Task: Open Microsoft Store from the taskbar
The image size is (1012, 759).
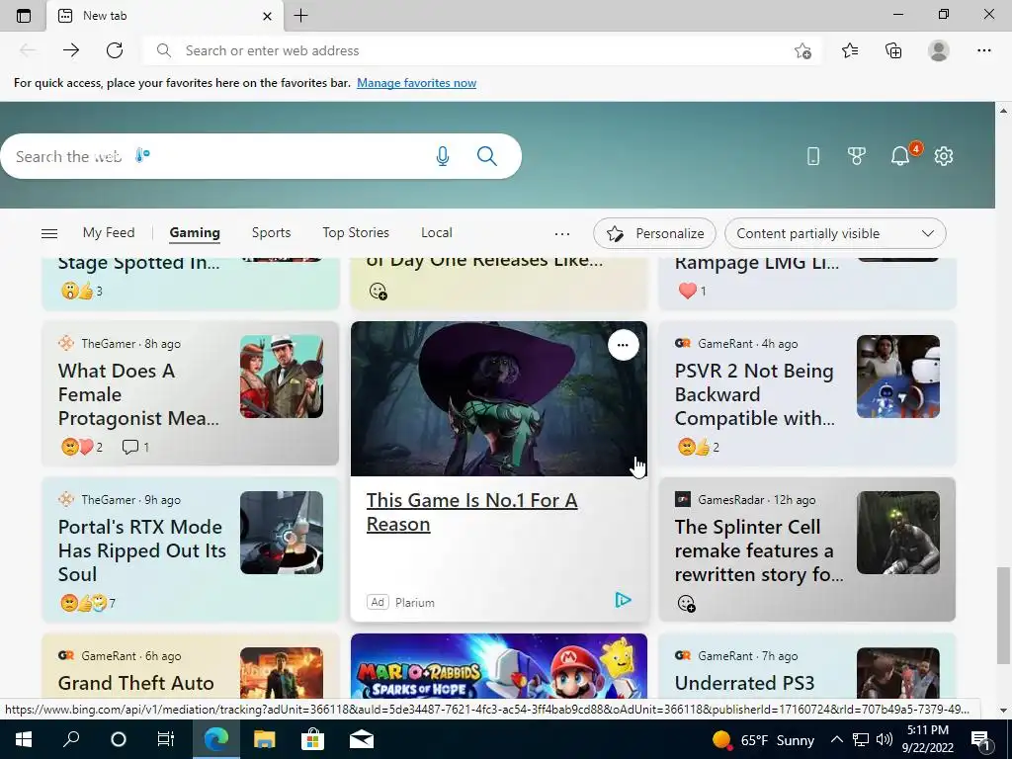Action: click(x=312, y=739)
